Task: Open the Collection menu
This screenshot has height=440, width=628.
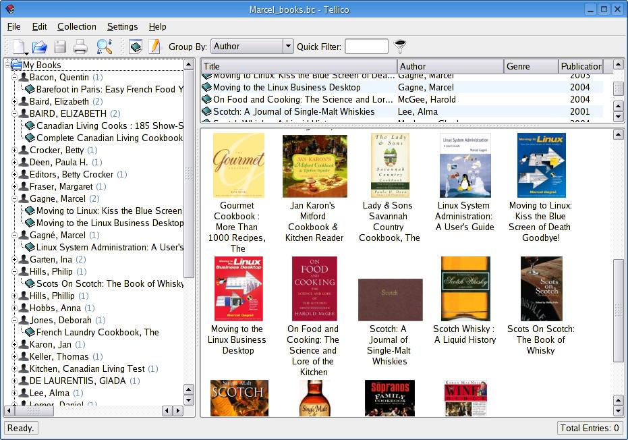Action: pos(76,26)
